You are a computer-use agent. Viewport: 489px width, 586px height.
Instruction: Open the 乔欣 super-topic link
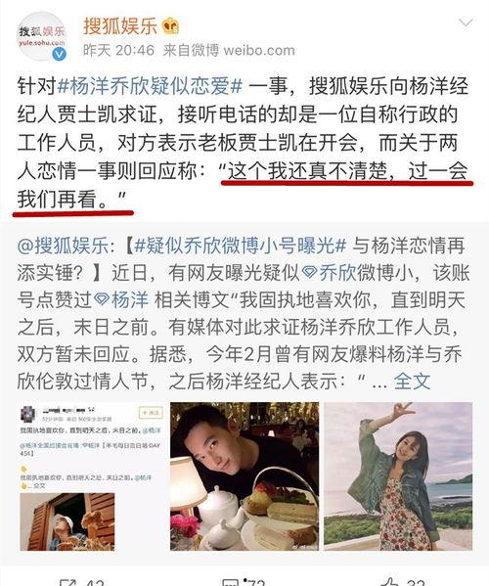point(338,273)
